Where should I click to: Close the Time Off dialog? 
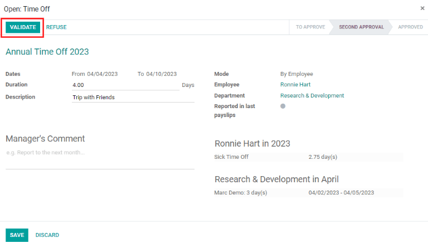tap(422, 8)
